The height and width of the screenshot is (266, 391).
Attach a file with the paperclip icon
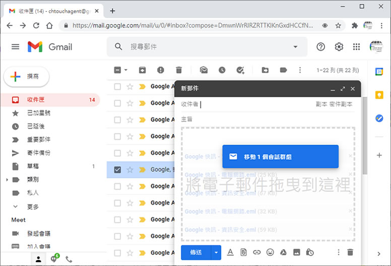point(244,252)
